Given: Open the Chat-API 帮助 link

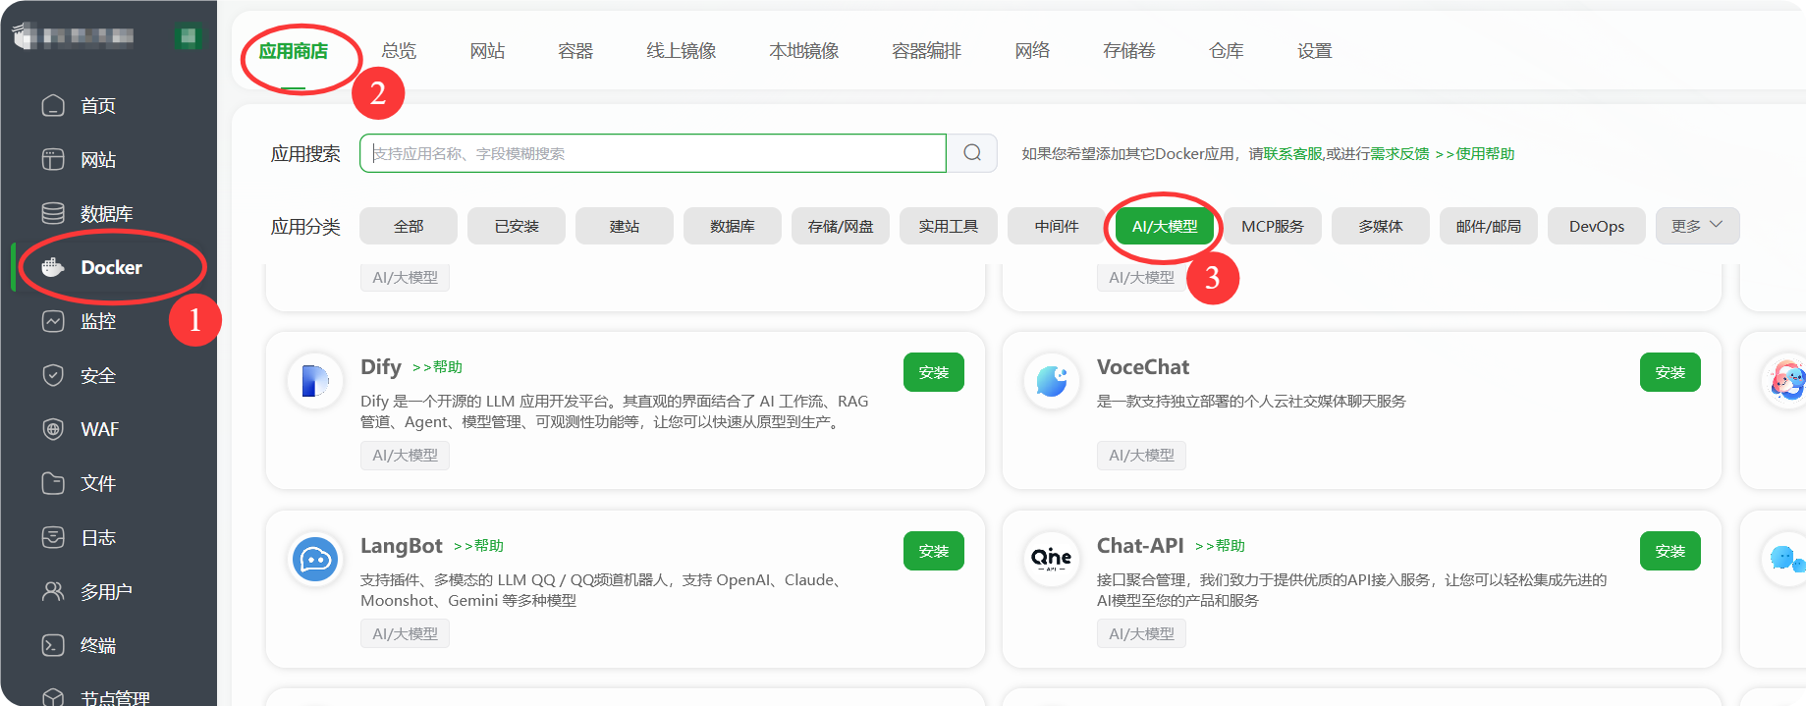Looking at the screenshot, I should click(1220, 546).
